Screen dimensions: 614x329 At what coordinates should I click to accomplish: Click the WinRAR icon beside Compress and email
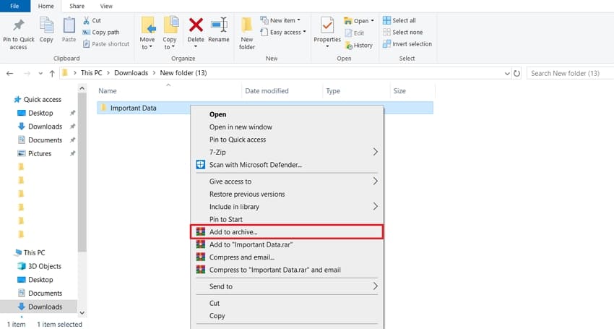pos(201,257)
